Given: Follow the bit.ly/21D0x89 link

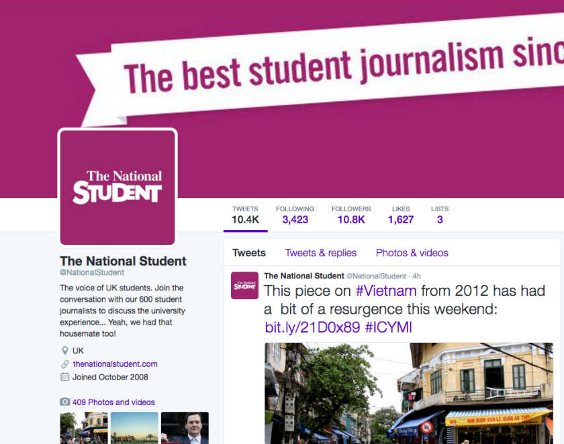Looking at the screenshot, I should 312,327.
